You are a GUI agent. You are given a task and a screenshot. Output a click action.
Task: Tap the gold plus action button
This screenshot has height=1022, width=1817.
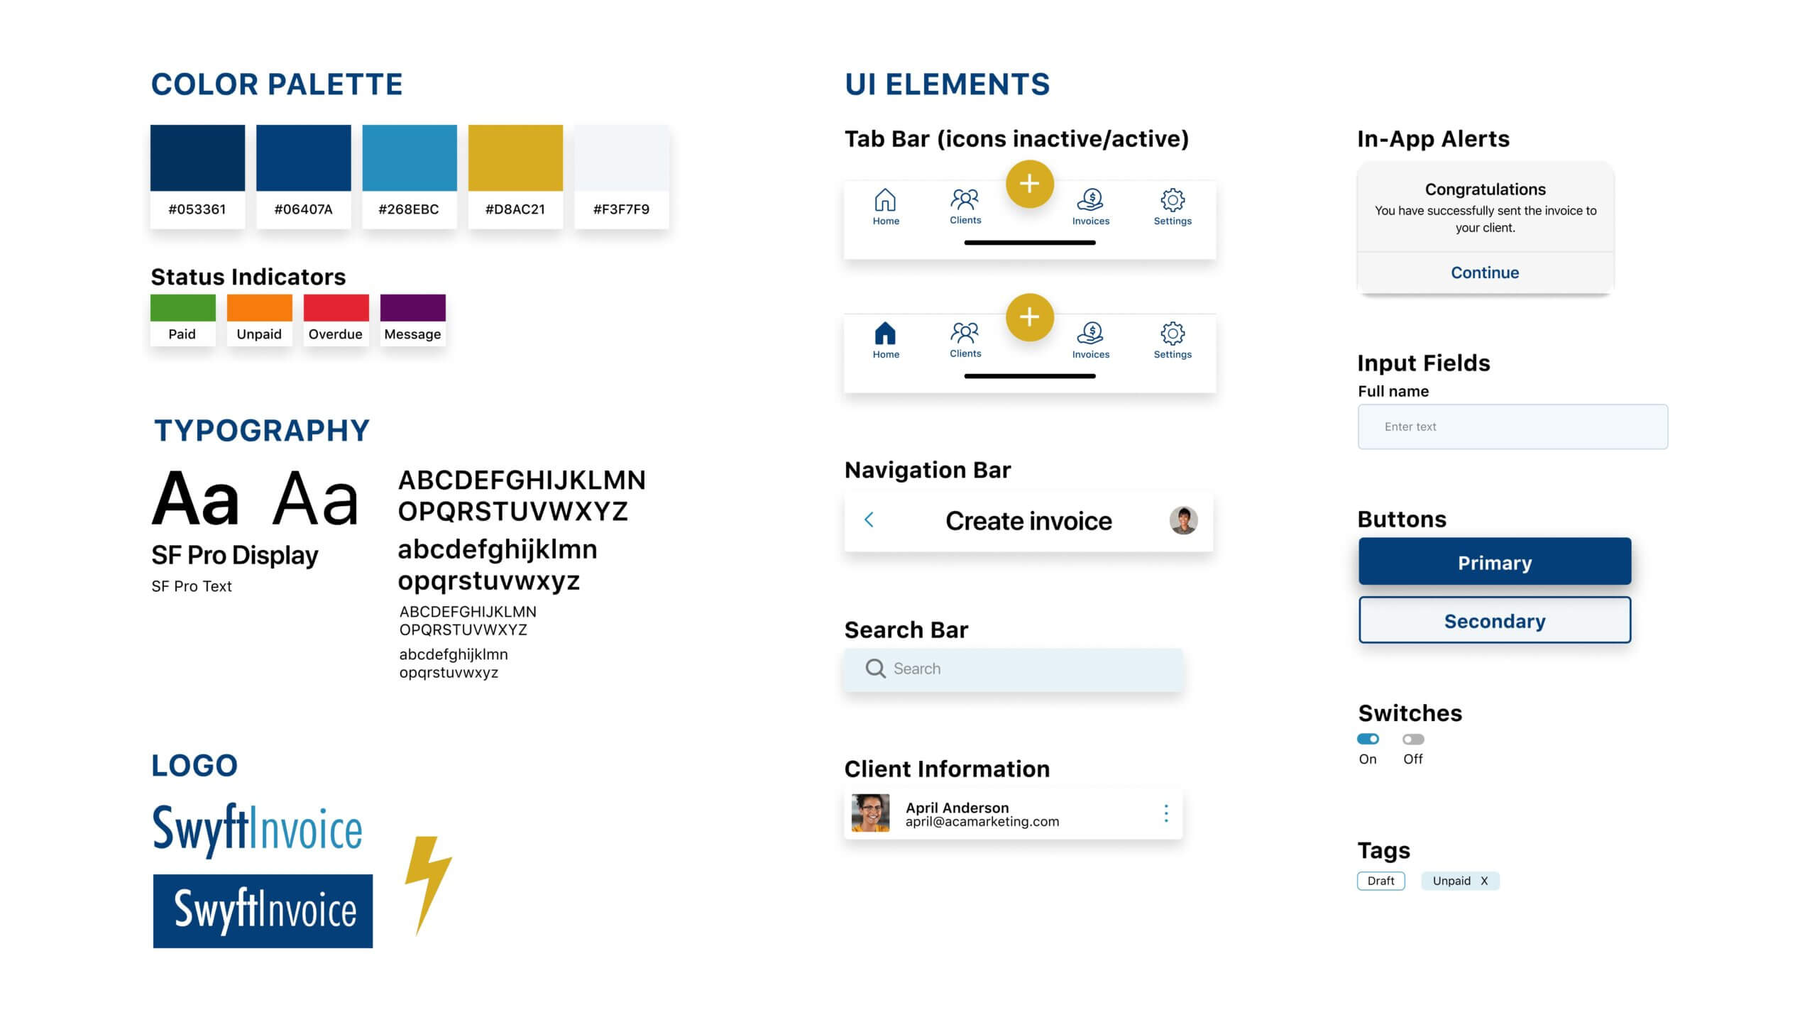click(1028, 185)
